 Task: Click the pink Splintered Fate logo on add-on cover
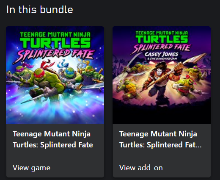(162, 48)
